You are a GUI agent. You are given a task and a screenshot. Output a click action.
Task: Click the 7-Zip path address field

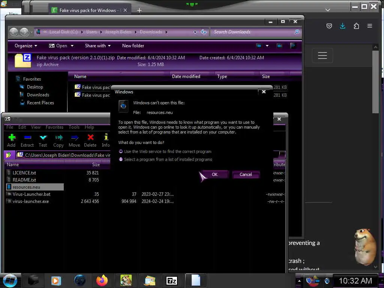click(64, 155)
